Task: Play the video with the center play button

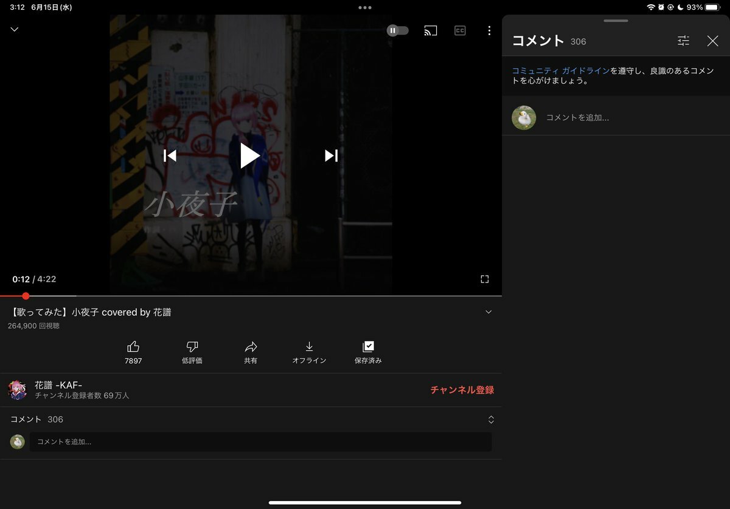Action: [x=250, y=155]
